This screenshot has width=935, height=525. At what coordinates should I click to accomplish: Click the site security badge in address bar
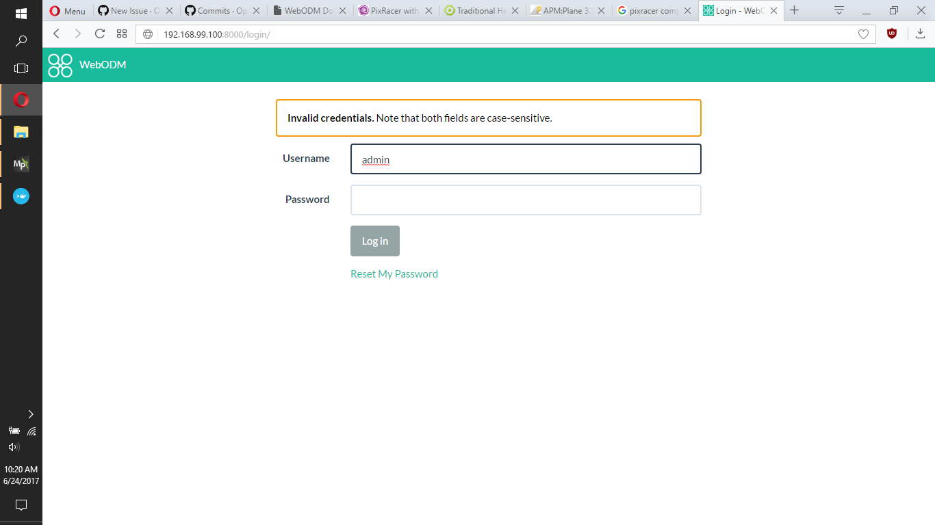point(146,33)
